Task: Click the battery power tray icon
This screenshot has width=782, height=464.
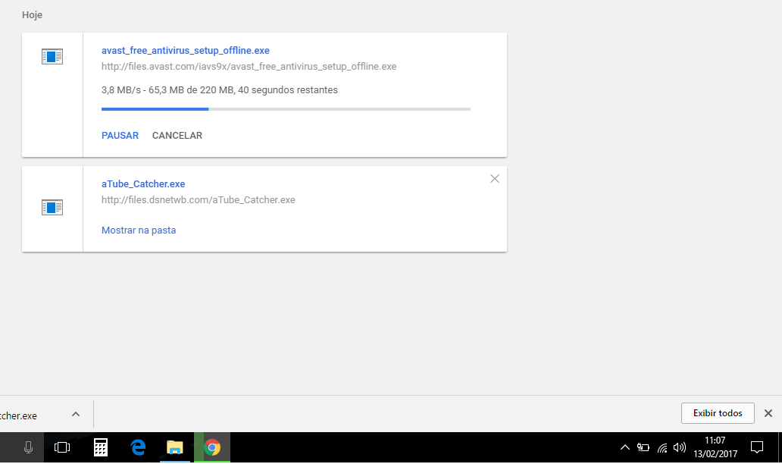Action: pos(643,447)
